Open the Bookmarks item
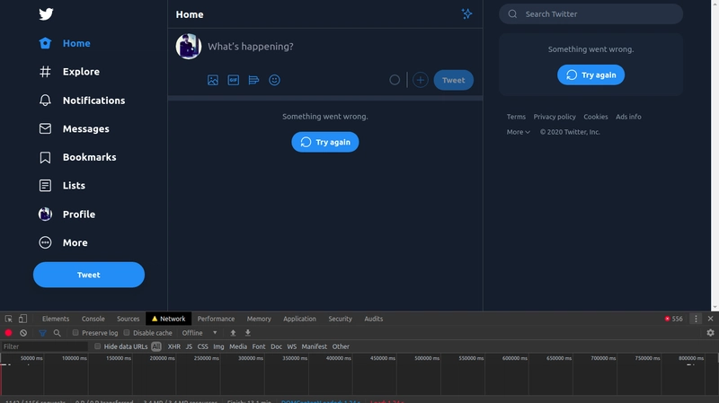Viewport: 719px width, 403px height. pyautogui.click(x=77, y=157)
